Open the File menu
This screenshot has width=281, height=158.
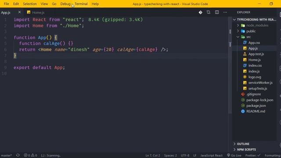point(6,4)
